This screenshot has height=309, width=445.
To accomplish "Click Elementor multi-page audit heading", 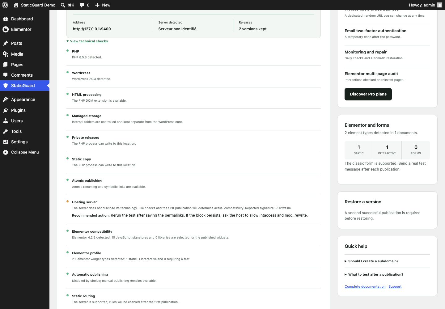I will point(371,74).
